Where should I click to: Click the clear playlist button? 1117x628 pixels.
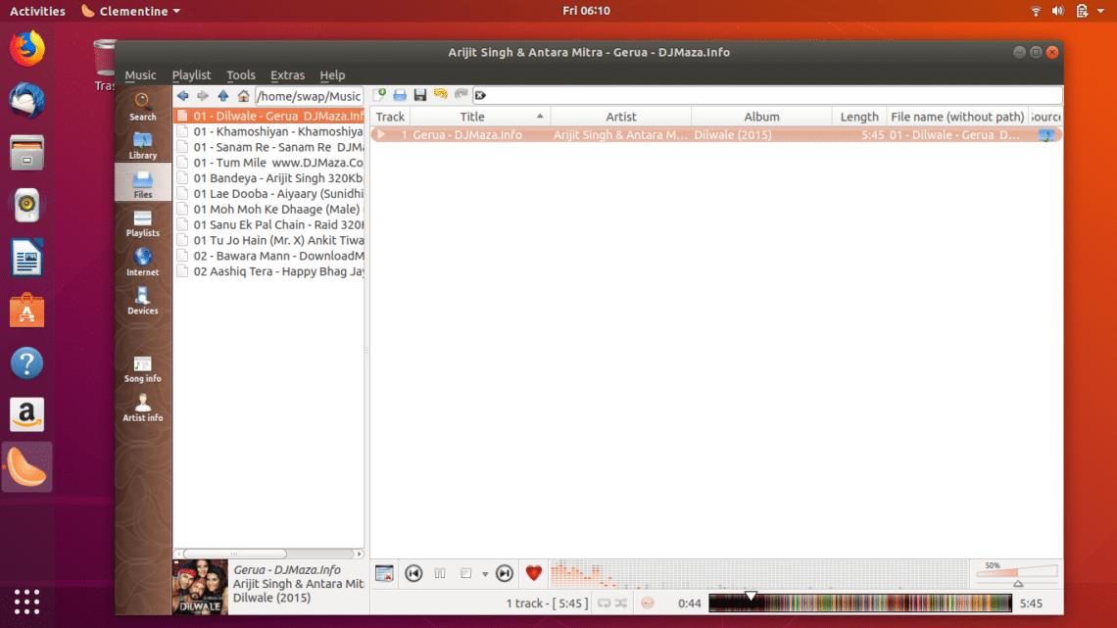[x=384, y=573]
